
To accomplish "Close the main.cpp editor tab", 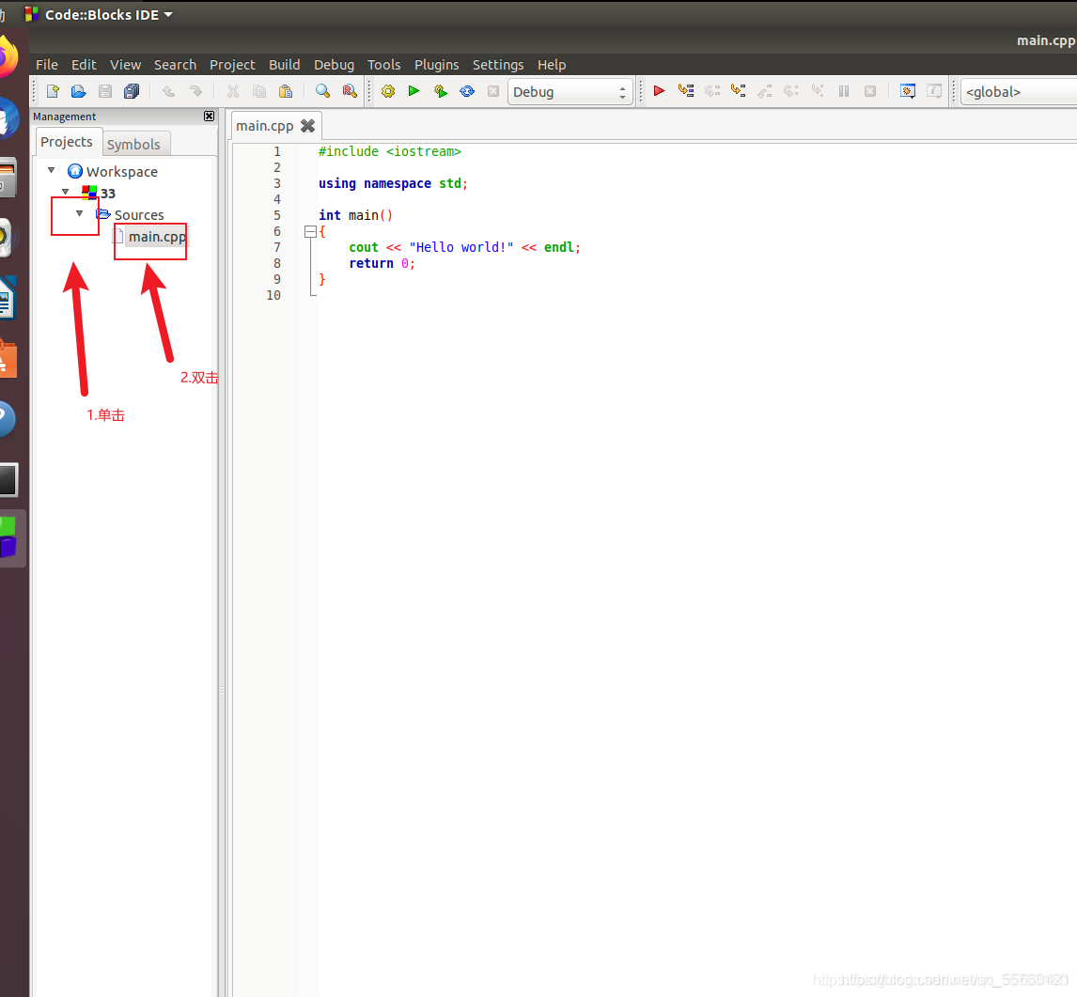I will click(x=307, y=126).
